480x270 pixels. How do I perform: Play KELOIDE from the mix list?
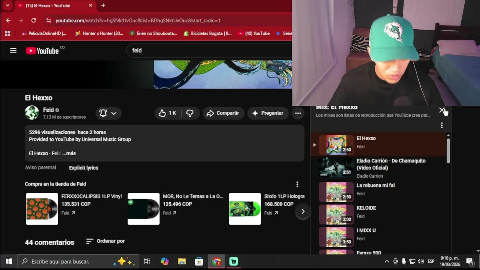click(379, 214)
